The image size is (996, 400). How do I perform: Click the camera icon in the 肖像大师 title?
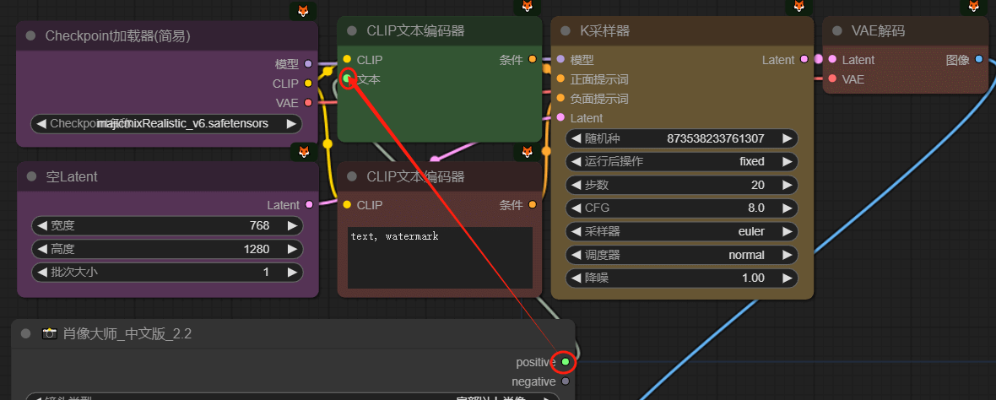tap(50, 333)
